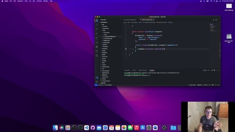Click the line and column indicator
The image size is (235, 132).
(192, 85)
